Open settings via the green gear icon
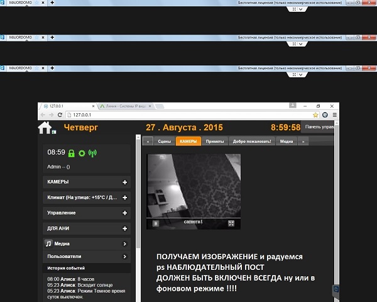 [82, 153]
